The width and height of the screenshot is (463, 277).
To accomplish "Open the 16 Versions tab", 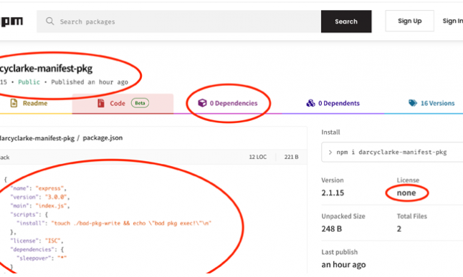I will coord(431,103).
